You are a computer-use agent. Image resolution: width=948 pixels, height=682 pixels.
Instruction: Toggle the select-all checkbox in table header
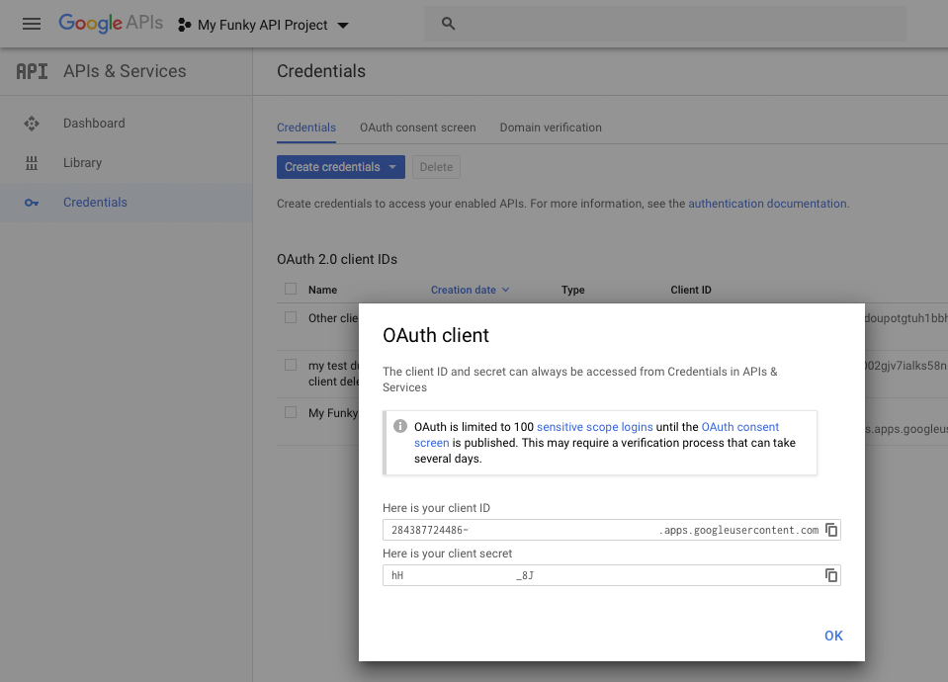click(291, 289)
